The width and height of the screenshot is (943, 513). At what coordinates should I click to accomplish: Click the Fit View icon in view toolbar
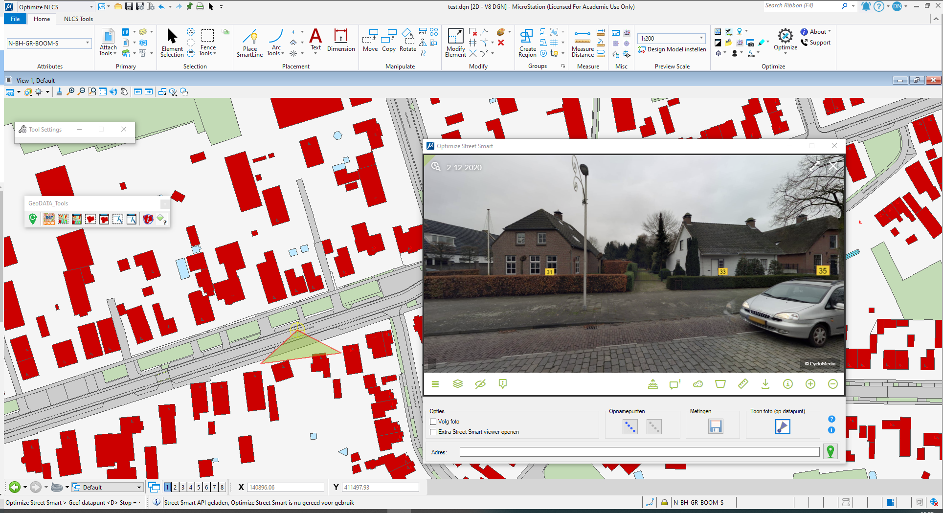(103, 91)
